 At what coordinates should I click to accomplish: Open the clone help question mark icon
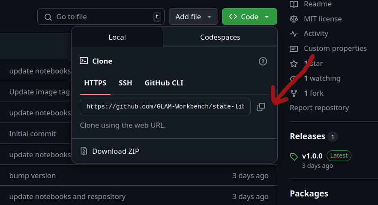pos(263,61)
